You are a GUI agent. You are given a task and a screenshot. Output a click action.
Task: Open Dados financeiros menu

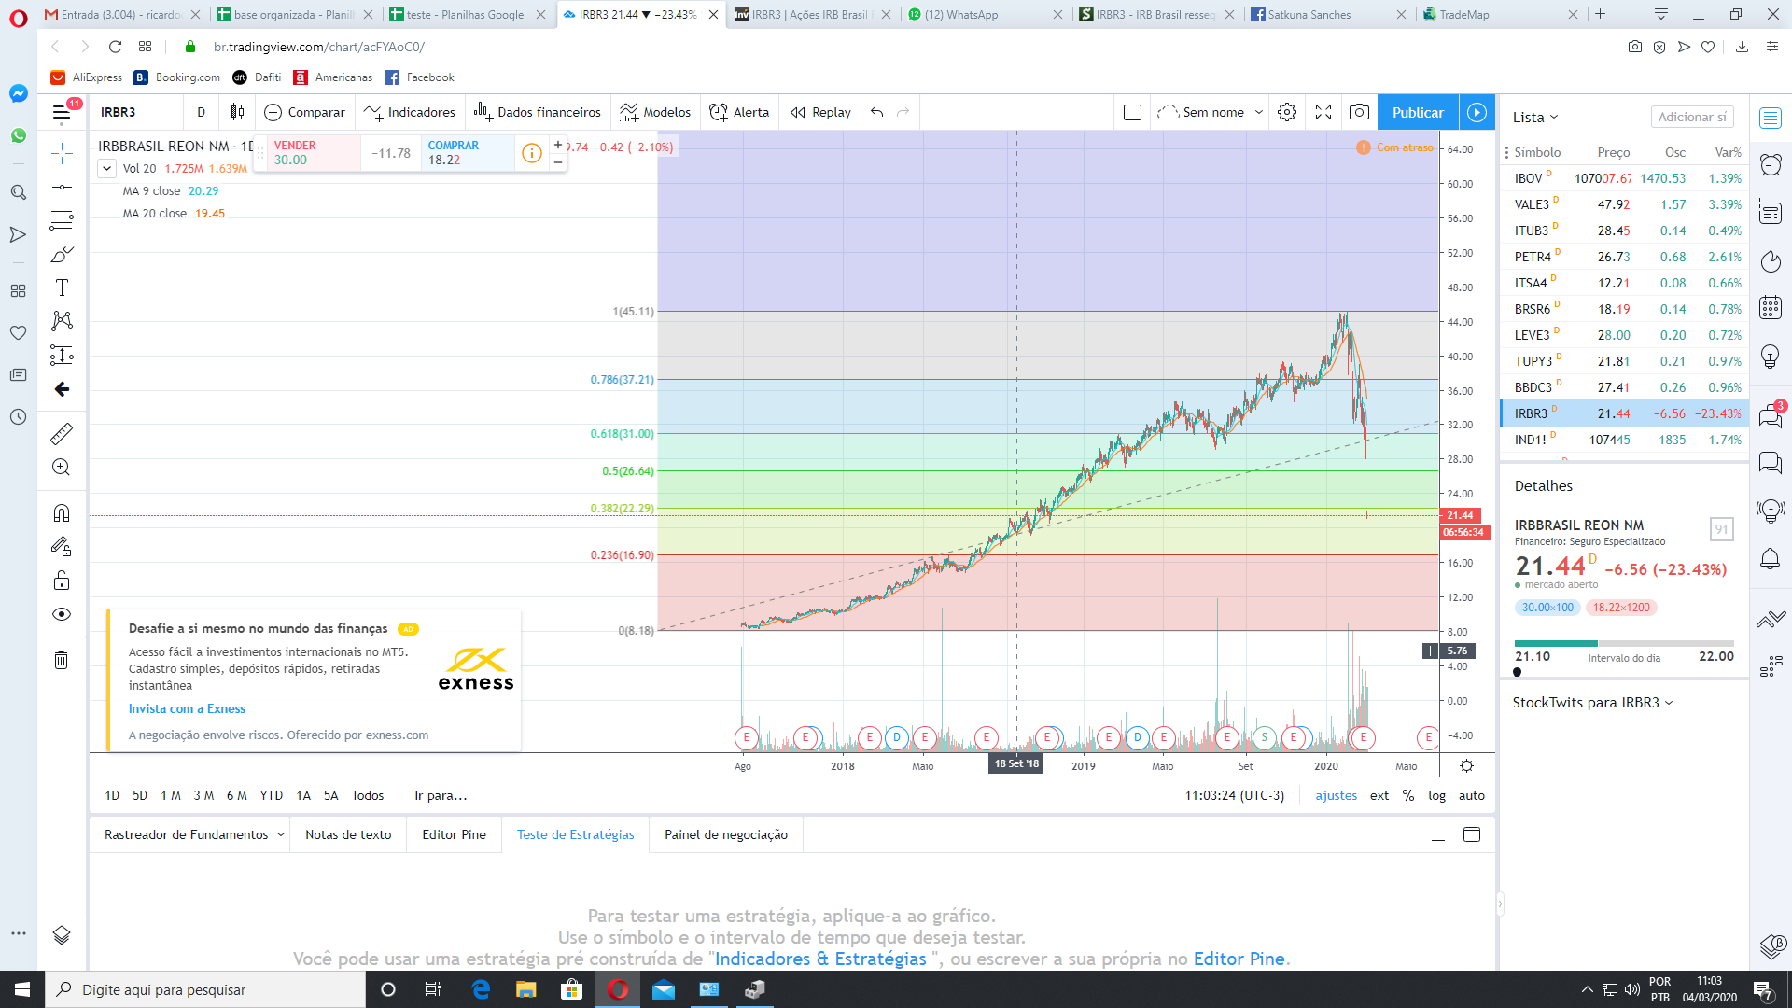(x=538, y=112)
